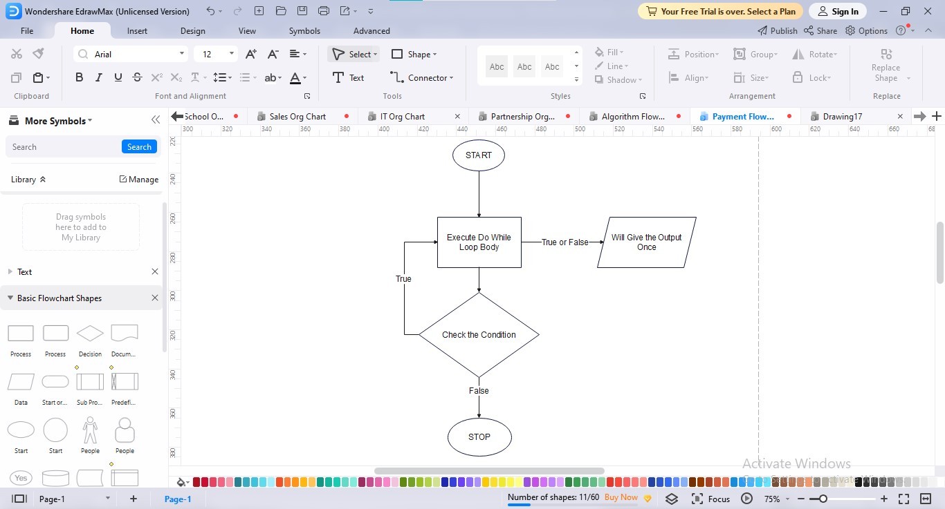Click the zoom in plus button
945x509 pixels.
click(x=884, y=499)
